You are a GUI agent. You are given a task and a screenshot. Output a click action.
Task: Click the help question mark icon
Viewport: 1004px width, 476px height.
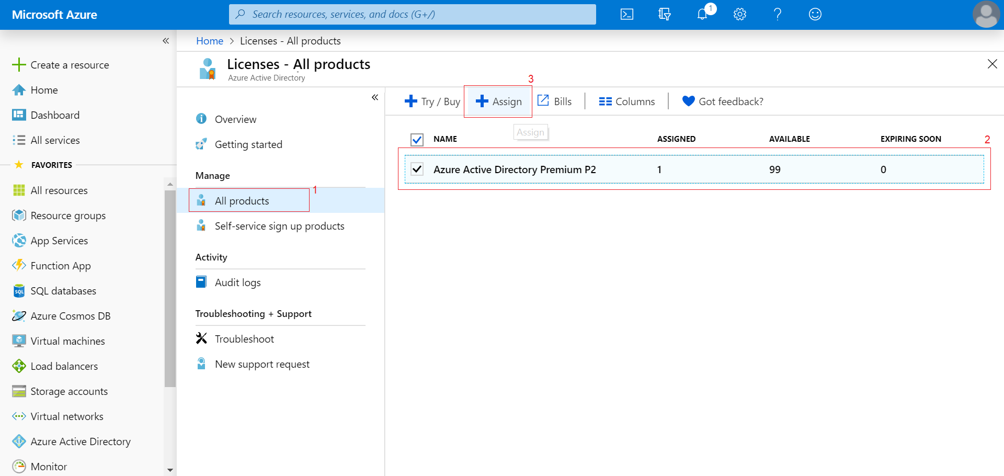778,14
